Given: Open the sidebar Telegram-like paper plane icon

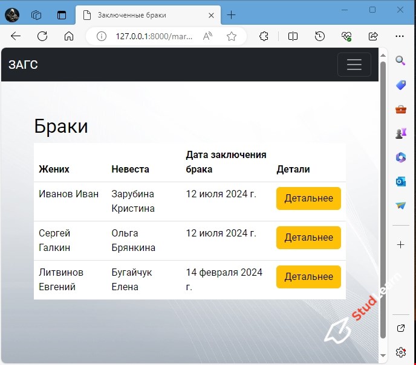Looking at the screenshot, I should click(401, 205).
